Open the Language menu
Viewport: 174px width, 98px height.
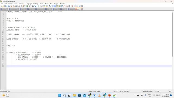(x=29, y=4)
